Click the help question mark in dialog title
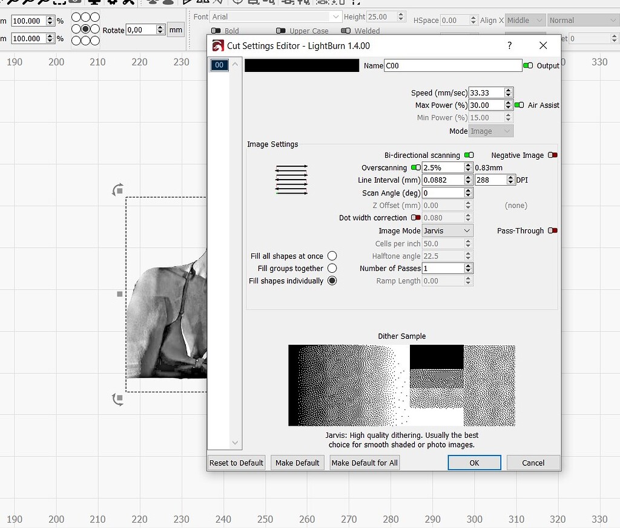620x528 pixels. pos(509,45)
